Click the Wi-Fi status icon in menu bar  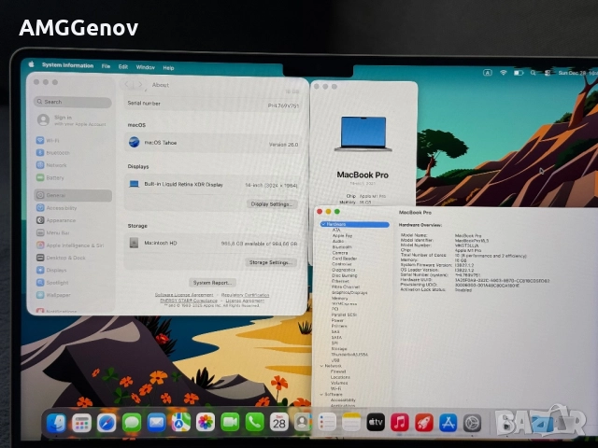coord(504,73)
